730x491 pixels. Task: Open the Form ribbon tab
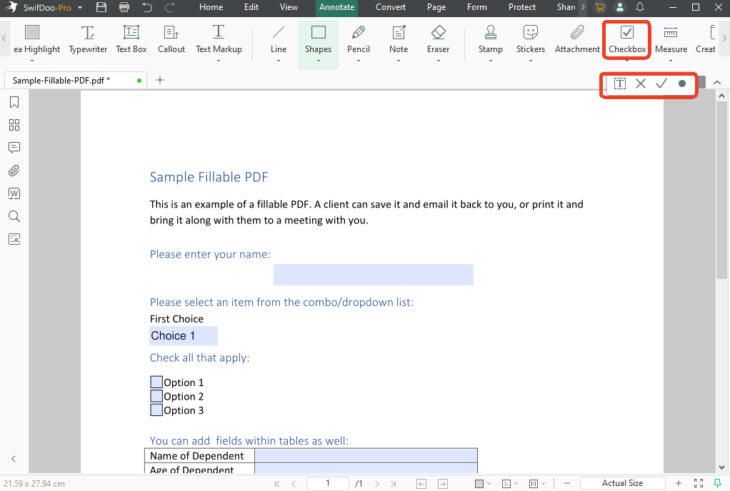click(x=476, y=7)
